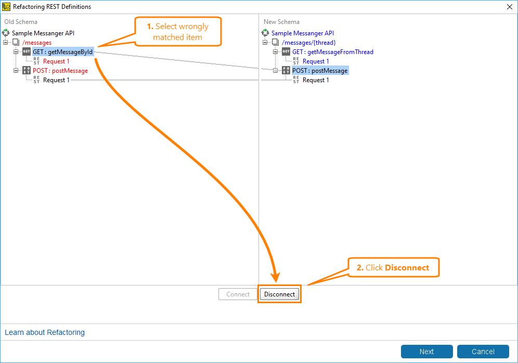Image resolution: width=518 pixels, height=363 pixels.
Task: Select GET: getMessageById in Old Schema
Action: 62,51
